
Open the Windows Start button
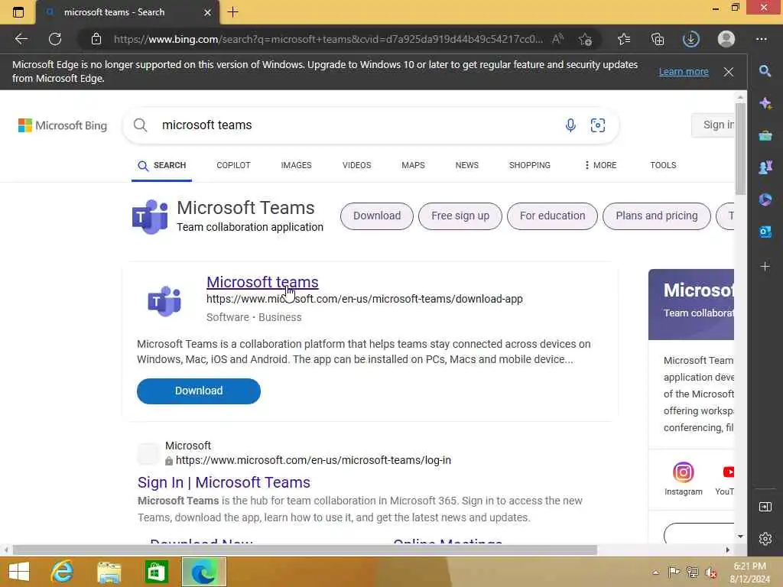[19, 572]
